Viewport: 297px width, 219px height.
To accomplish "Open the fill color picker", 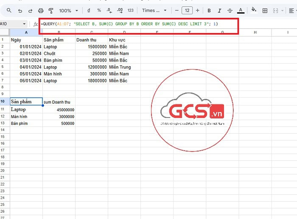I will point(254,10).
